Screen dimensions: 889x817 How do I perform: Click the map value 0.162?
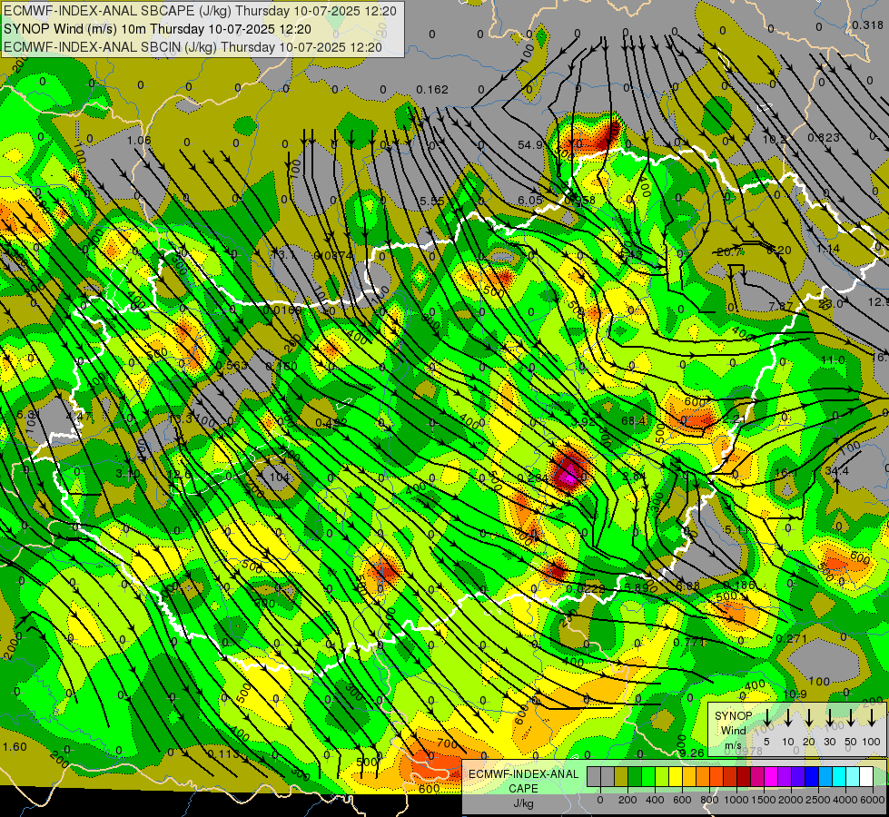432,90
